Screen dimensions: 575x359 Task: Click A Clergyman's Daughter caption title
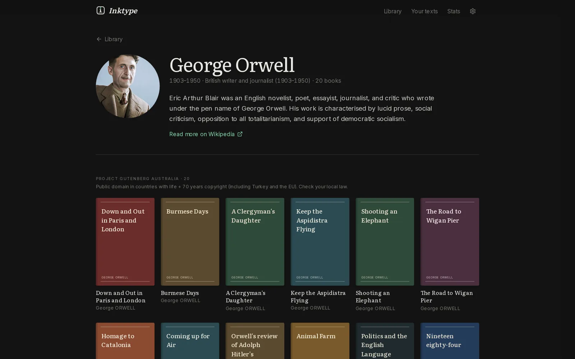coord(245,297)
